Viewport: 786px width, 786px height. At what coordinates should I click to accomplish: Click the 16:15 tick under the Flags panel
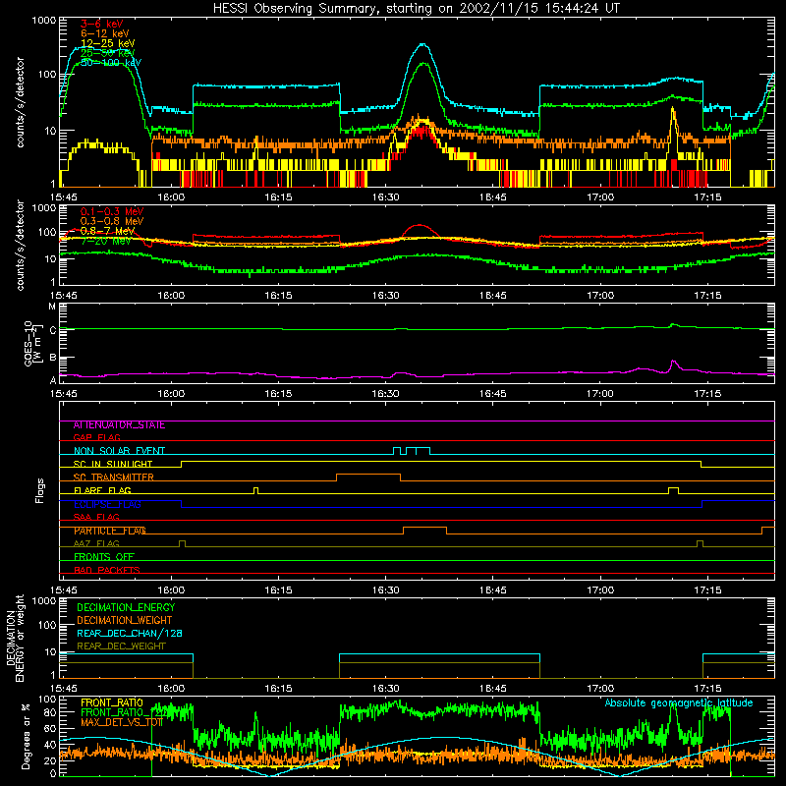pyautogui.click(x=278, y=589)
